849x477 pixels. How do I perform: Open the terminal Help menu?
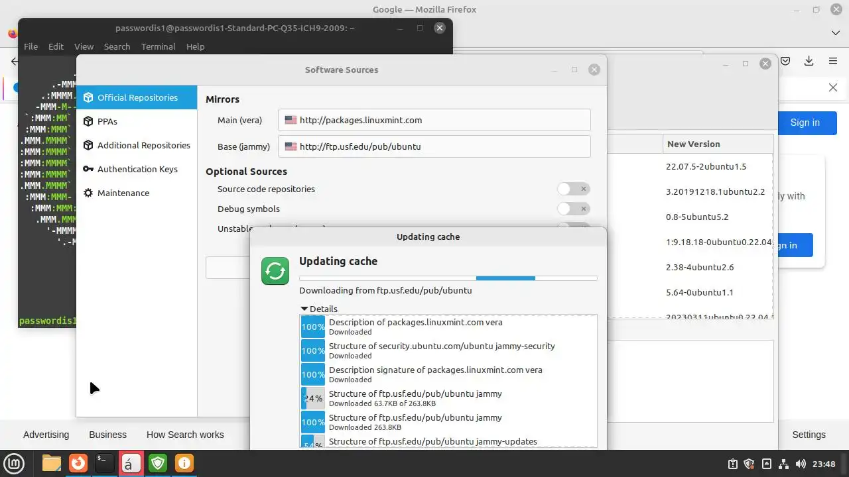pyautogui.click(x=195, y=46)
